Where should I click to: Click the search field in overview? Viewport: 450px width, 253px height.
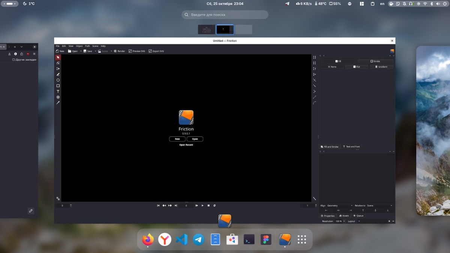225,15
